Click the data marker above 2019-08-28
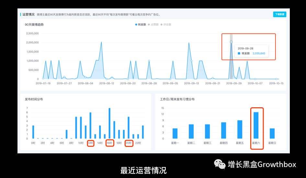The height and width of the screenshot is (178, 306). (x=149, y=61)
